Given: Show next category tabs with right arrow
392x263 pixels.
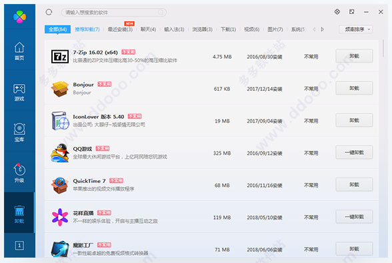Looking at the screenshot, I should [x=322, y=29].
